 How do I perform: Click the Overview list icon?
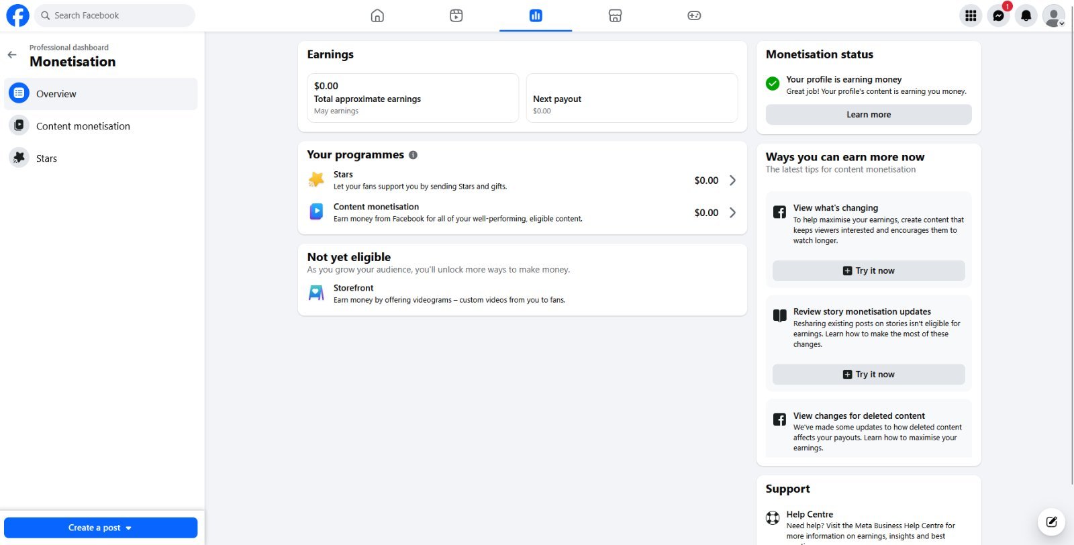[19, 93]
